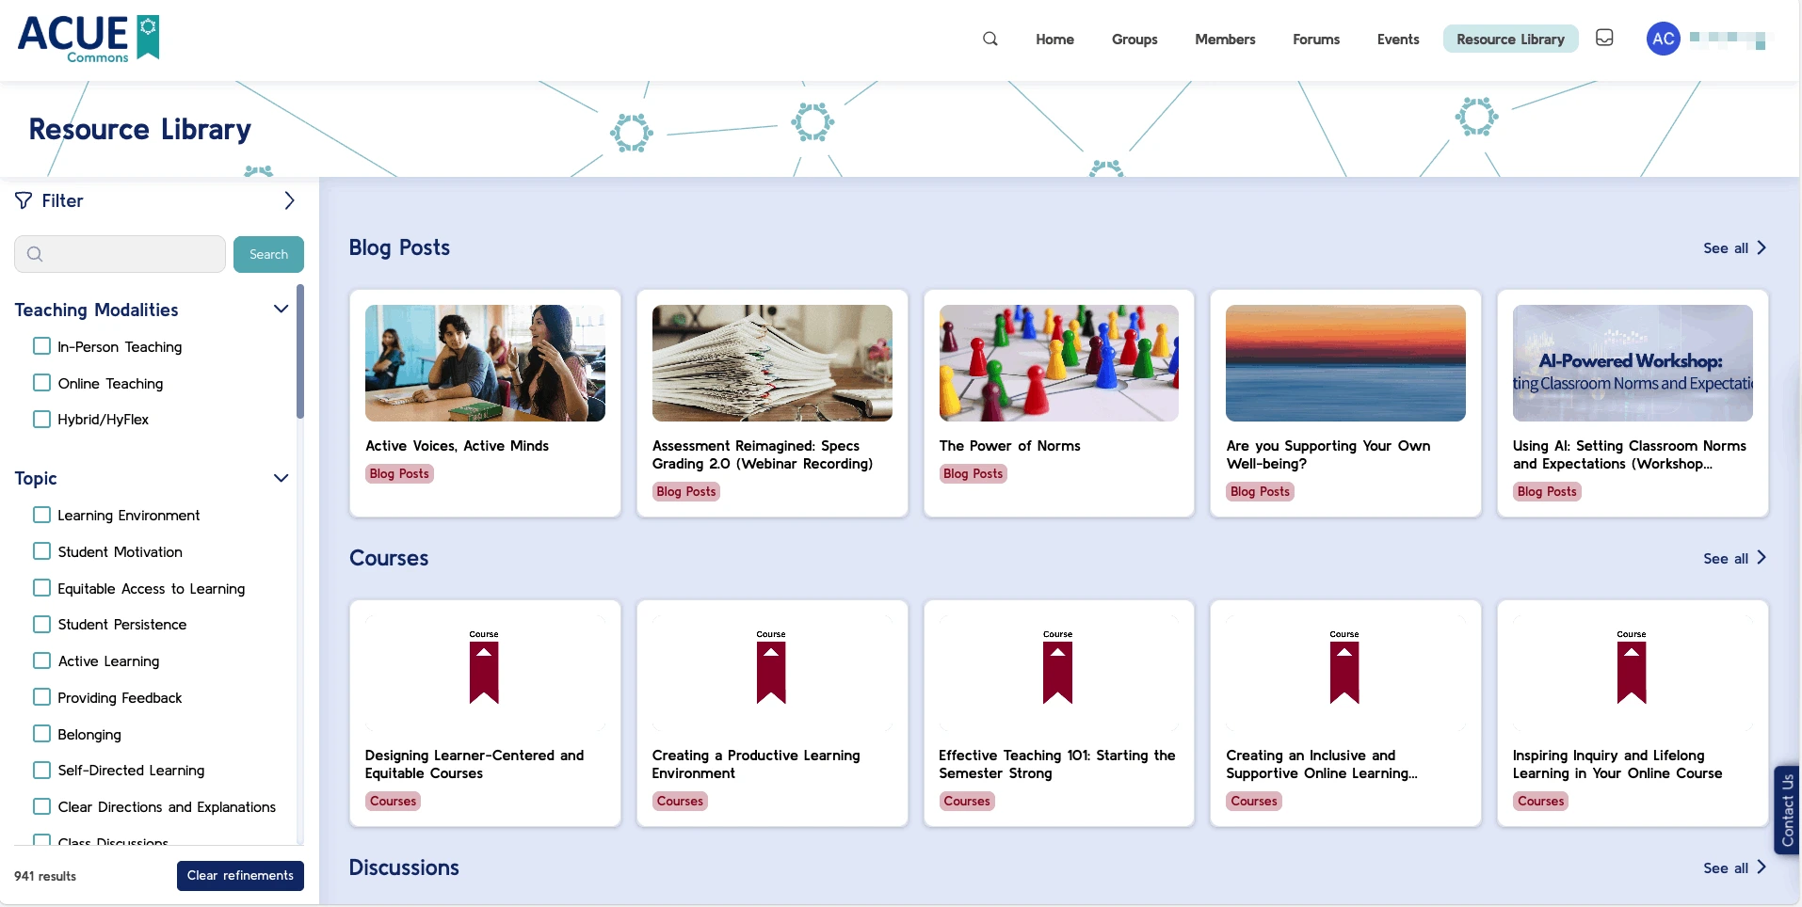Screen dimensions: 1802x907
Task: Collapse the Topic filter section
Action: click(x=281, y=478)
